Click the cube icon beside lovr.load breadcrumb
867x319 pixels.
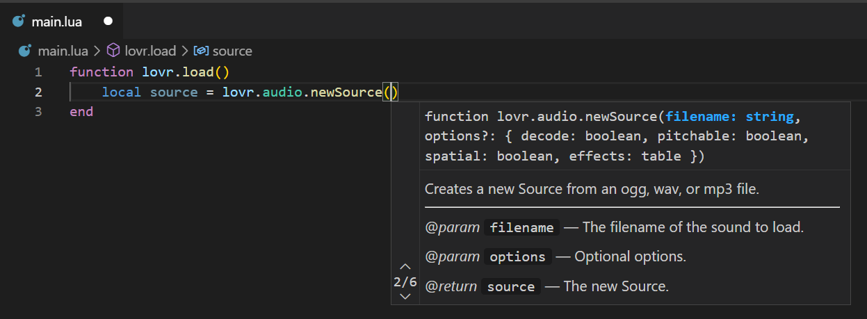click(113, 51)
